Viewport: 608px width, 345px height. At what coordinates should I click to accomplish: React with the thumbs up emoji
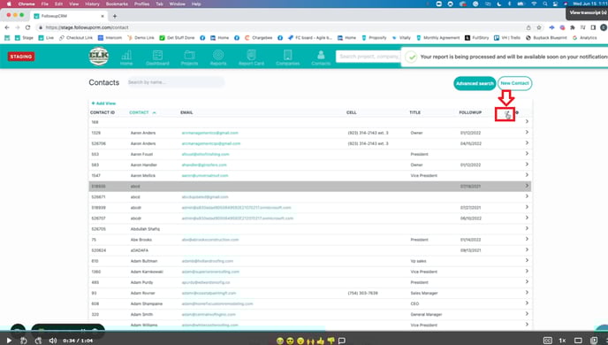(x=320, y=341)
